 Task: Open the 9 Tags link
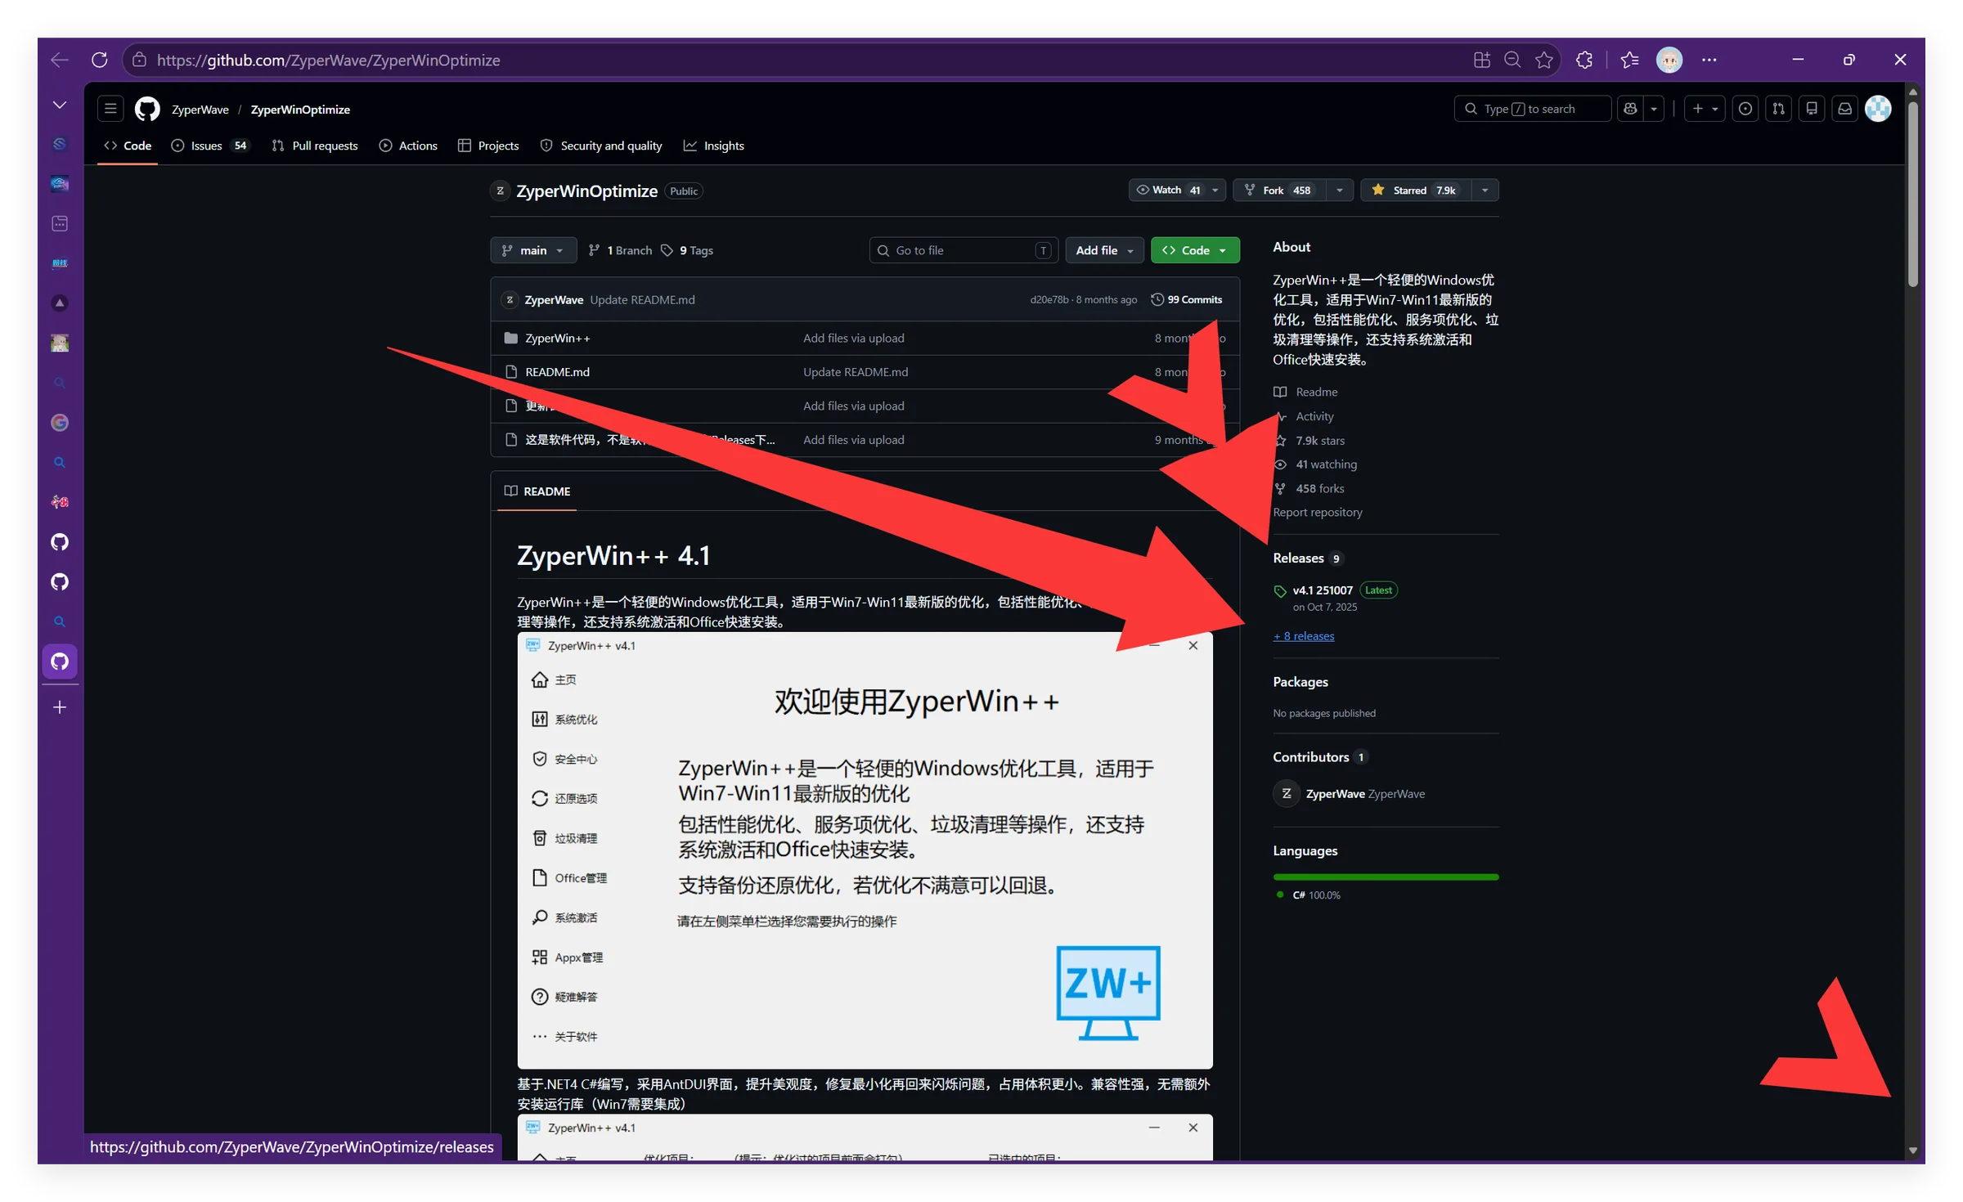point(687,250)
